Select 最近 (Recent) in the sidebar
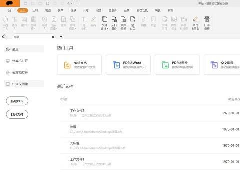Screen dimensions: 240x180 tap(24, 49)
